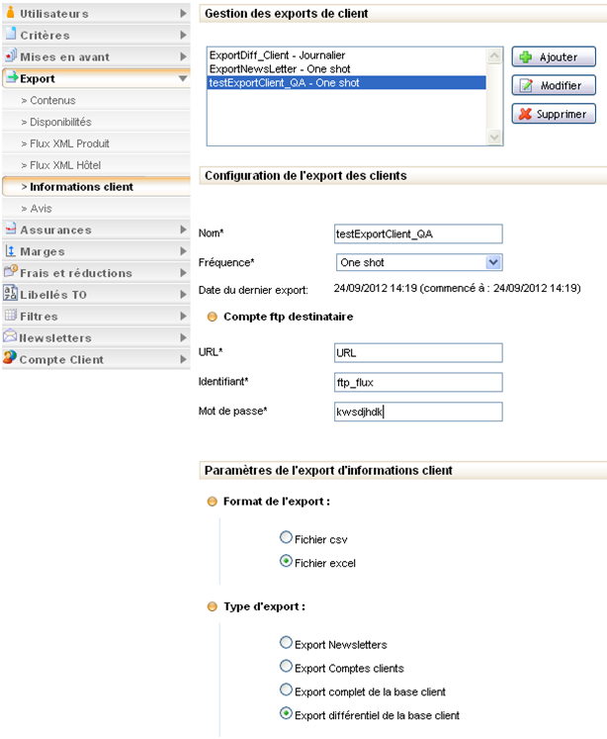
Task: Choose Export Newsletters export type
Action: point(287,643)
